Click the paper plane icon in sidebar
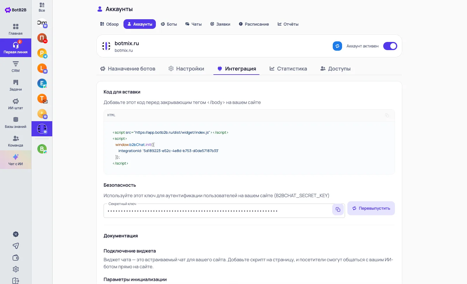 16,246
